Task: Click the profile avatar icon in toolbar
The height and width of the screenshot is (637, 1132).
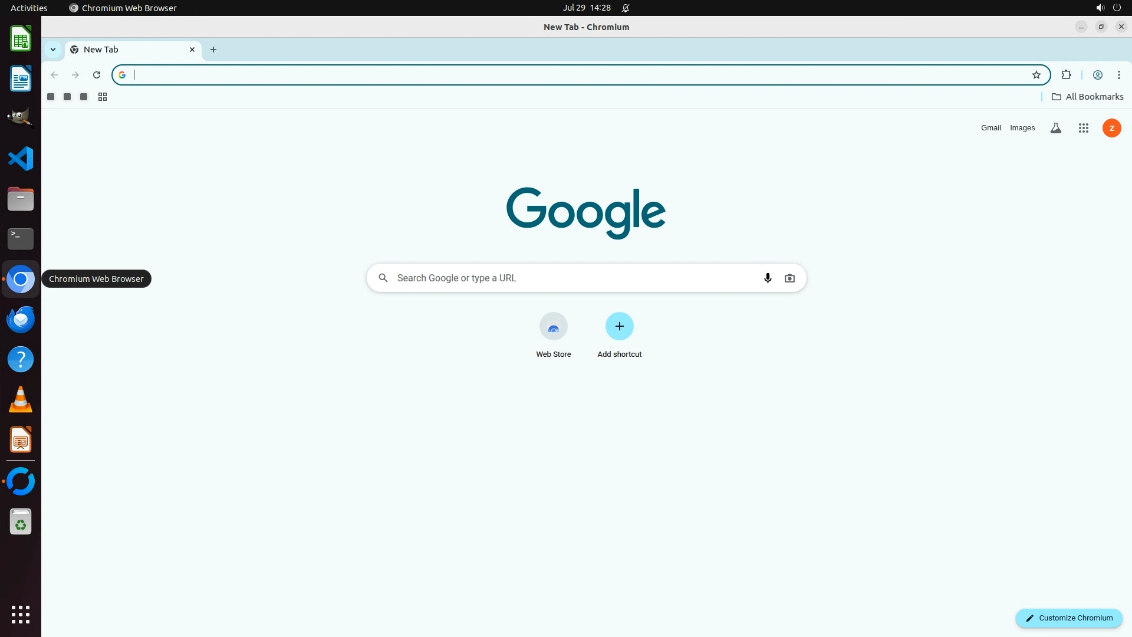Action: [1097, 75]
